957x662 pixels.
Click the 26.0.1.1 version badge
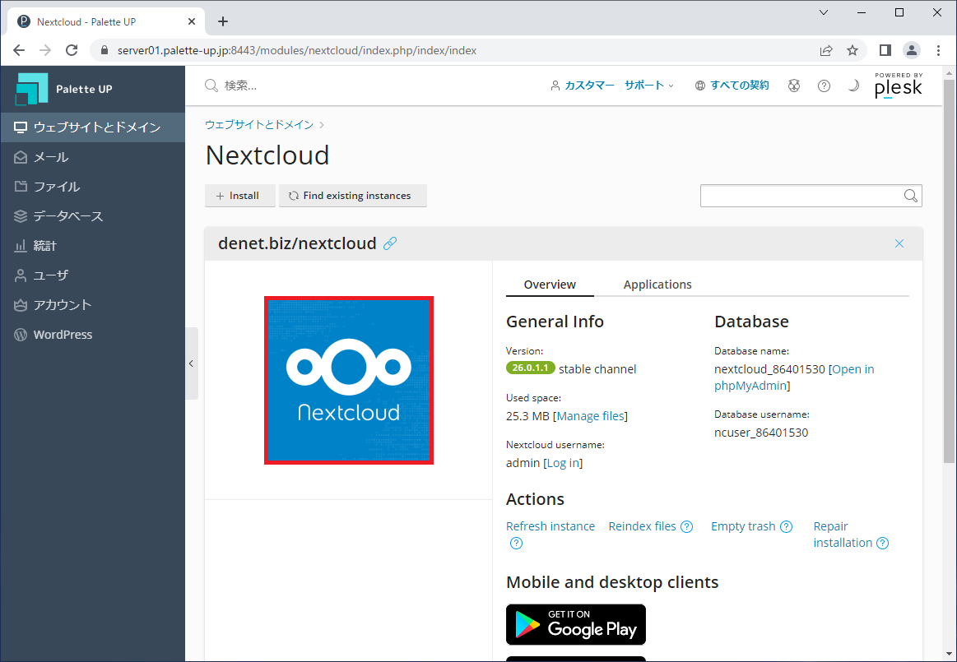click(531, 368)
